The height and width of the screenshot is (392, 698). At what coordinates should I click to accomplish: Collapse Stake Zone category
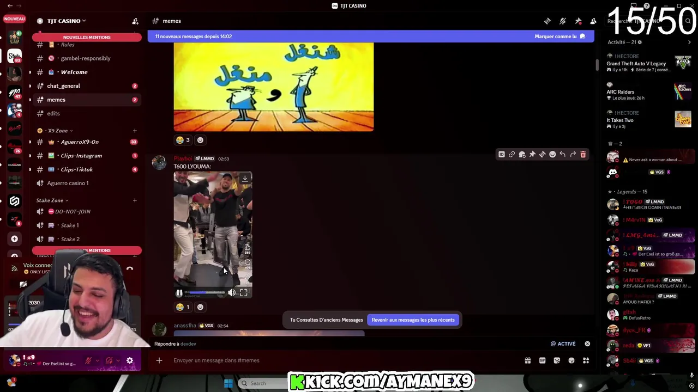52,200
